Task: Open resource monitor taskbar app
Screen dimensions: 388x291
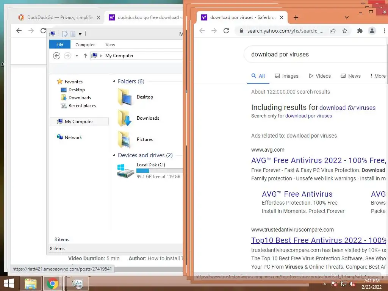Action: point(78,283)
